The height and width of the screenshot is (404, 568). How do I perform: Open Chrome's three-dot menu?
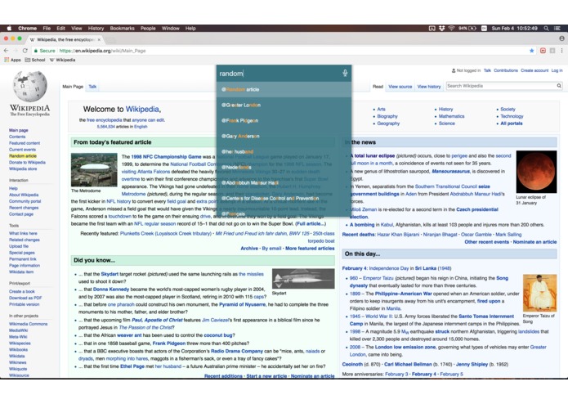tap(561, 51)
